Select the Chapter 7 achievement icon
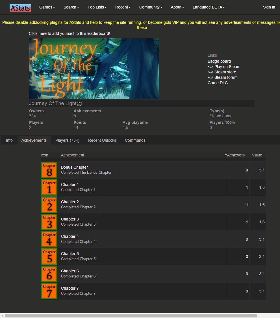 [x=49, y=291]
